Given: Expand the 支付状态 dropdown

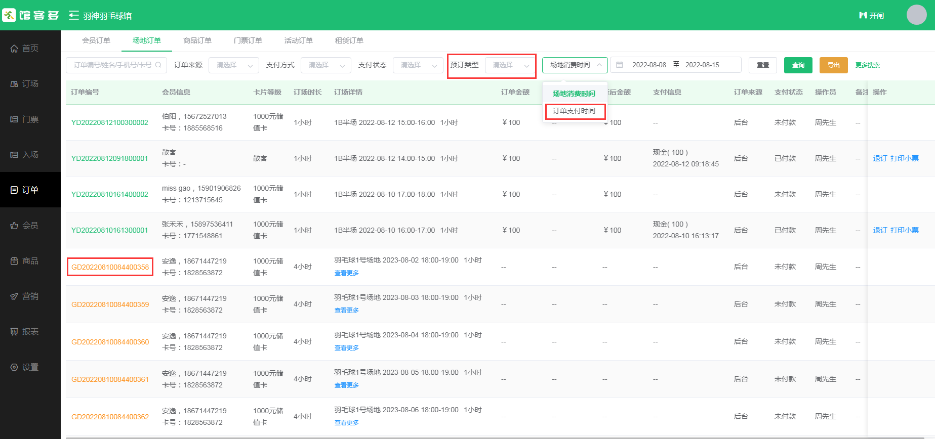Looking at the screenshot, I should coord(418,65).
